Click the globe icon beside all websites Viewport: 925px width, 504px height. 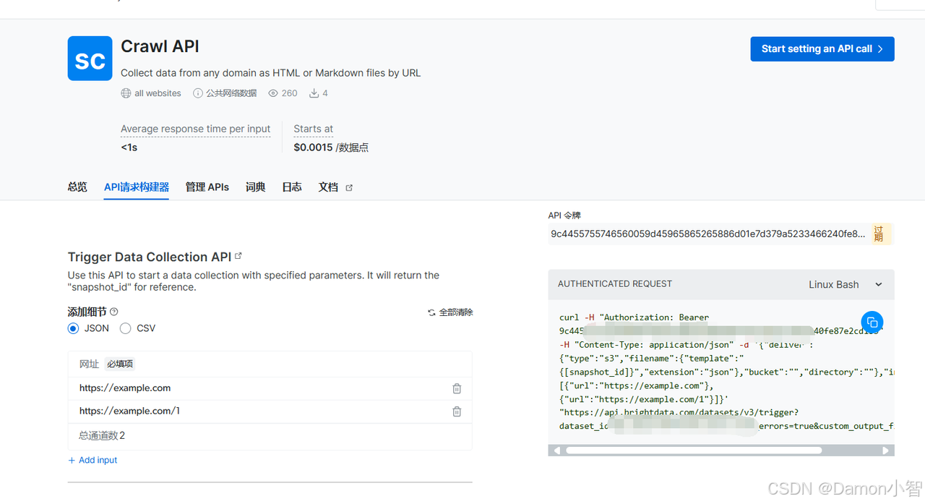(126, 93)
